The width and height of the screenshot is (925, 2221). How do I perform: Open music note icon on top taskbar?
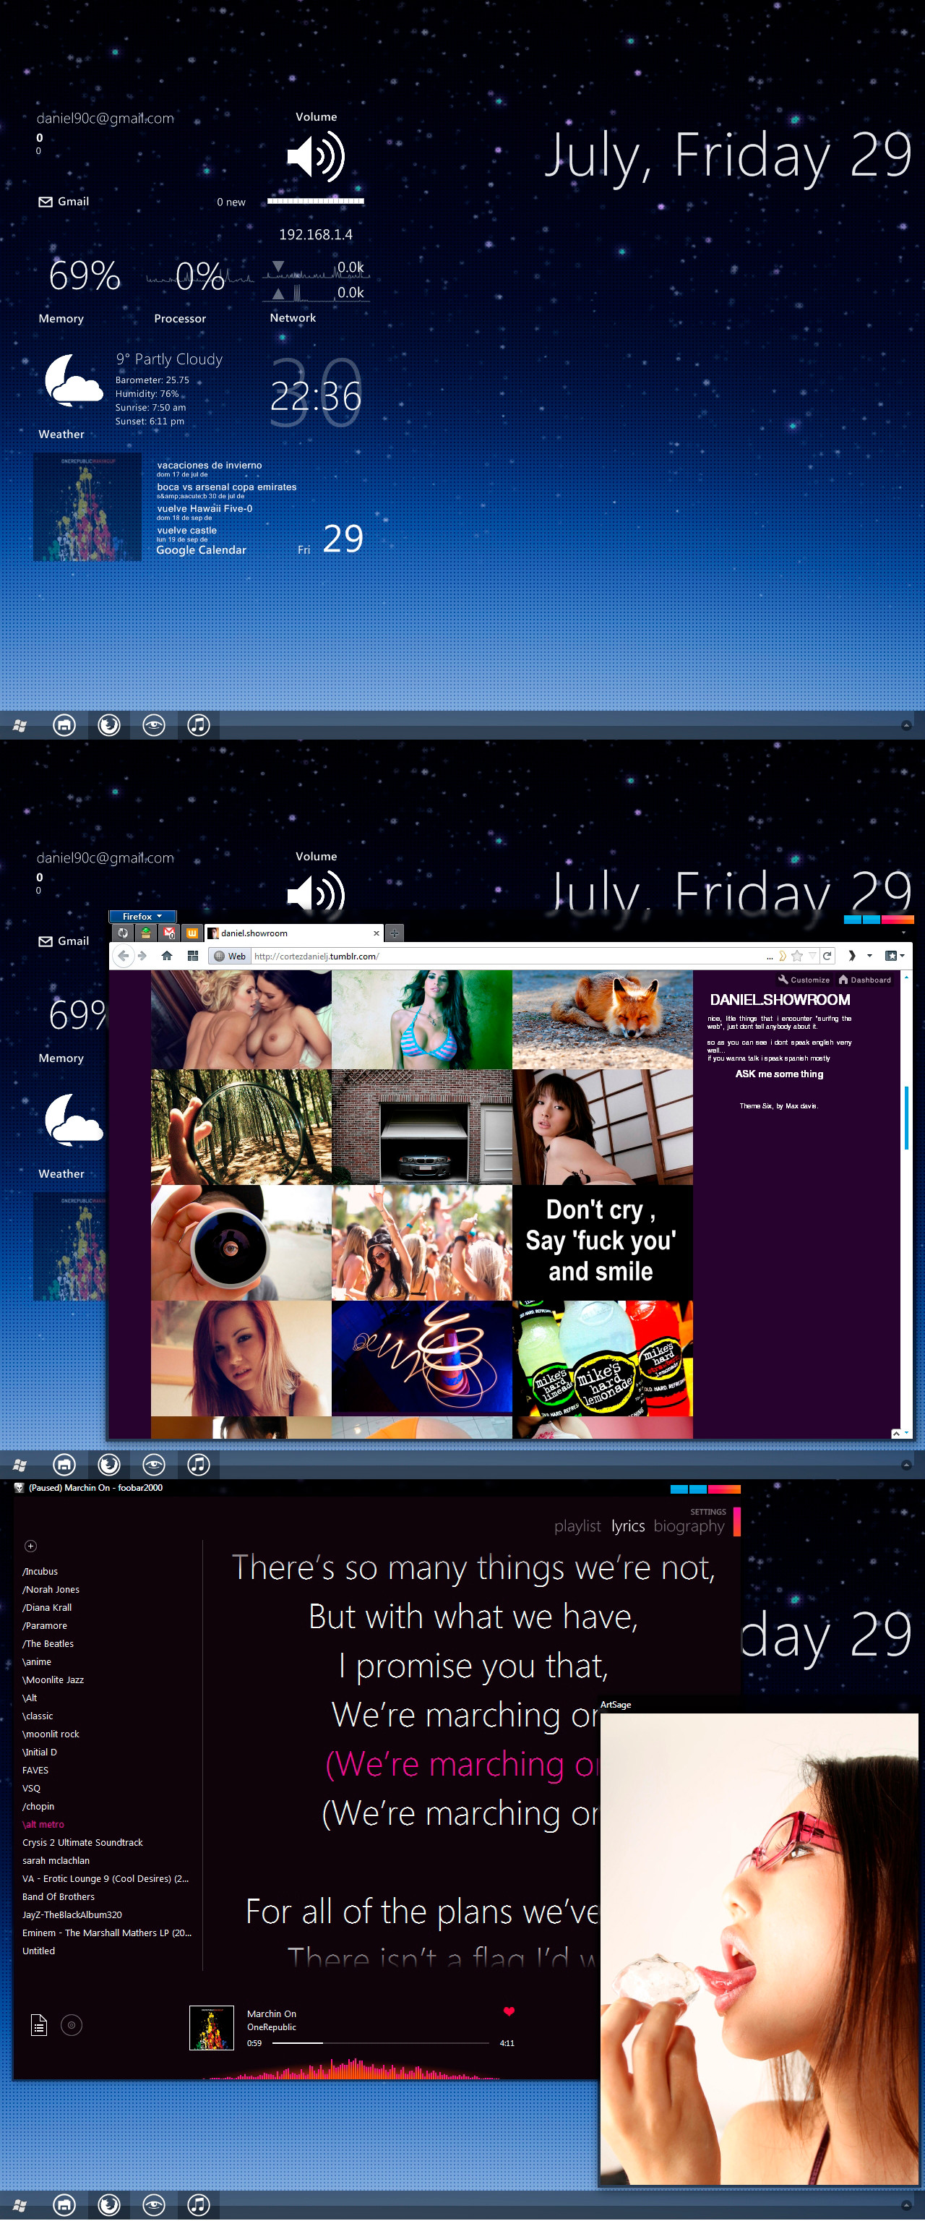tap(198, 725)
